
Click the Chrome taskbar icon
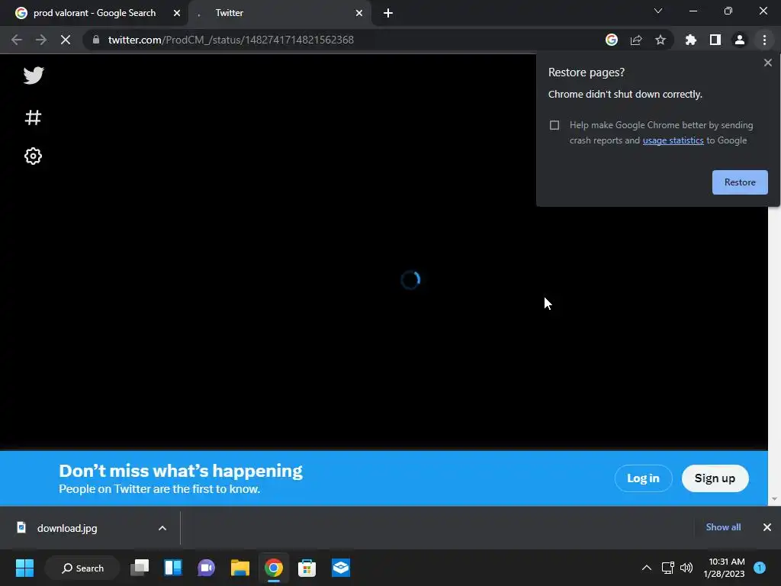pyautogui.click(x=274, y=568)
